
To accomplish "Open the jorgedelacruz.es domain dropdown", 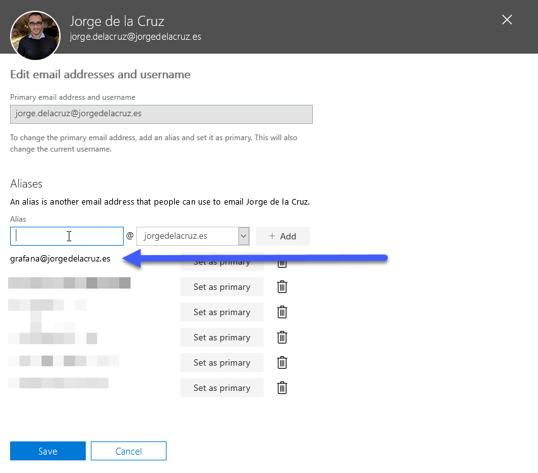I will point(193,236).
